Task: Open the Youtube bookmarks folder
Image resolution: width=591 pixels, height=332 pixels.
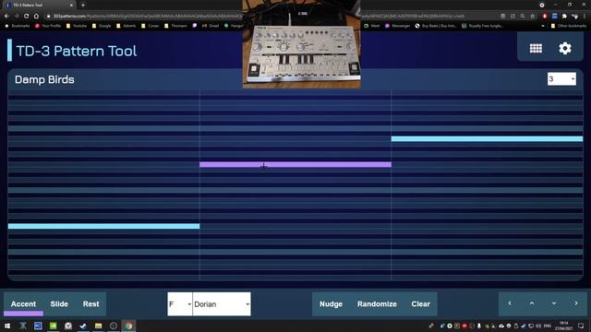Action: pyautogui.click(x=77, y=26)
